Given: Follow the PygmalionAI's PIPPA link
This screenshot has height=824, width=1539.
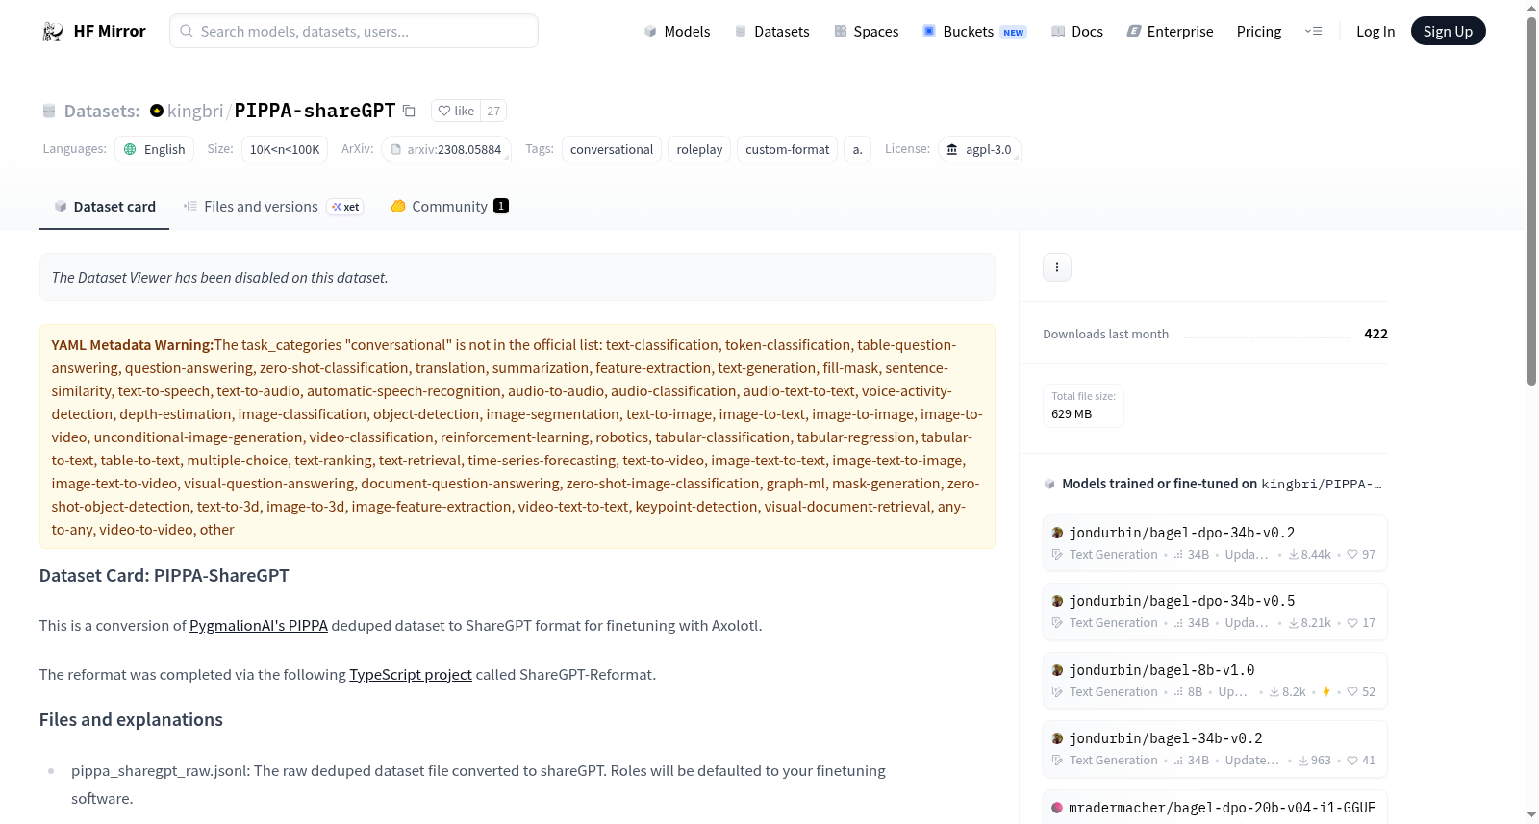Looking at the screenshot, I should [x=259, y=625].
